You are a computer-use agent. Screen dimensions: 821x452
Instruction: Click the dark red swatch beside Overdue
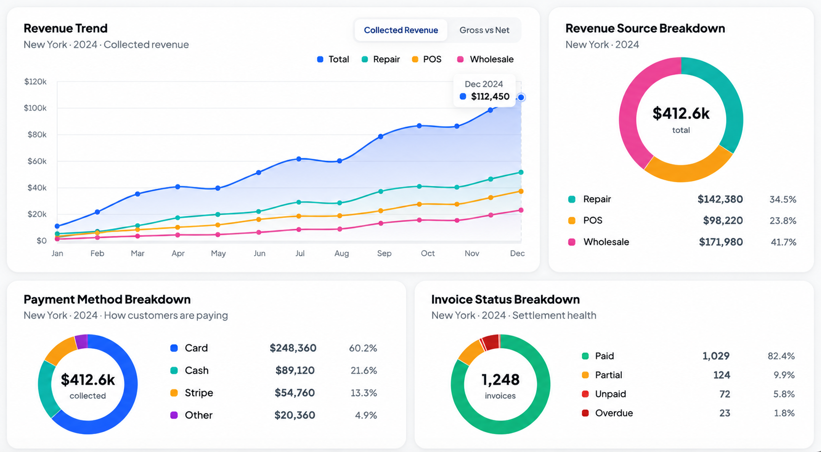[x=585, y=413]
